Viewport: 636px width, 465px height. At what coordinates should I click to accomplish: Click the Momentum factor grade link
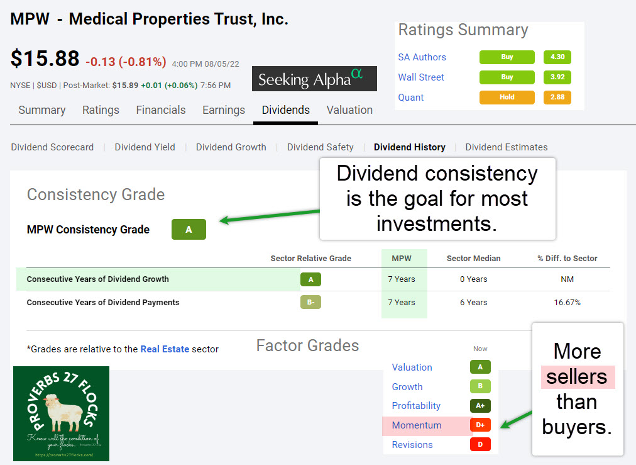[x=417, y=425]
